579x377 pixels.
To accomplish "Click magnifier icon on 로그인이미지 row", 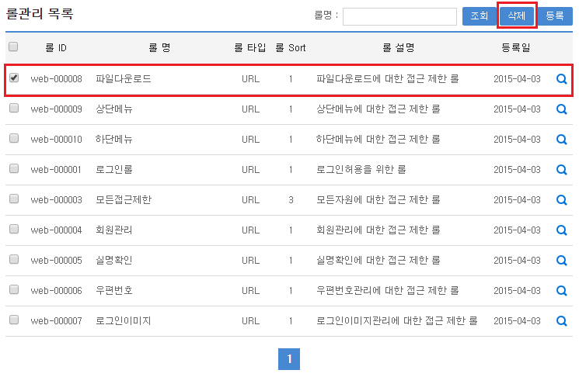I will [x=562, y=321].
